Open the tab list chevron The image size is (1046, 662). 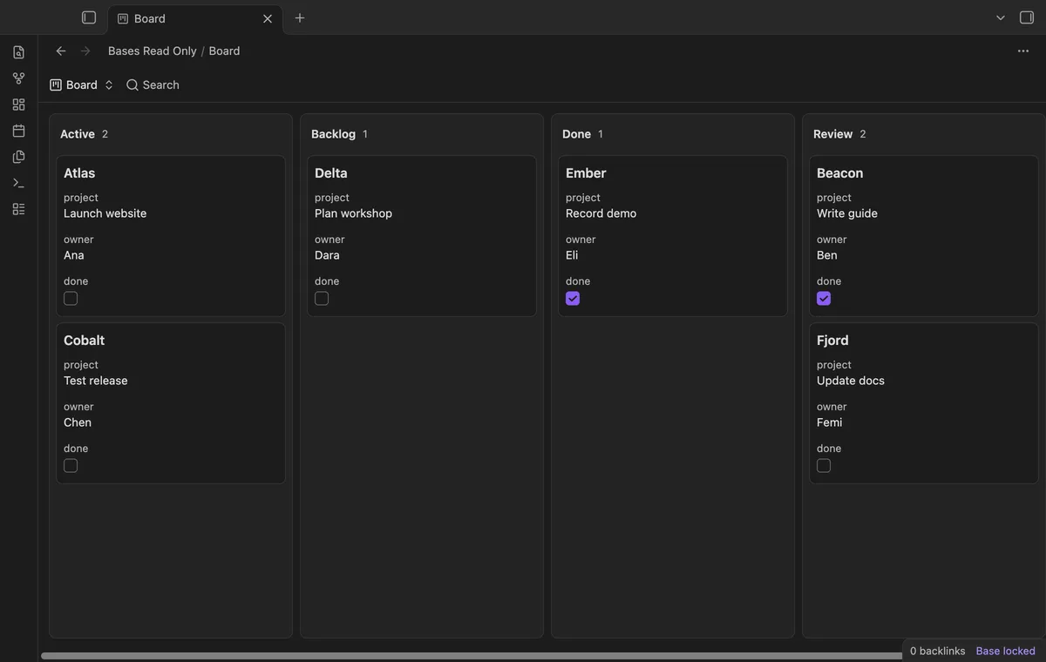click(1001, 17)
